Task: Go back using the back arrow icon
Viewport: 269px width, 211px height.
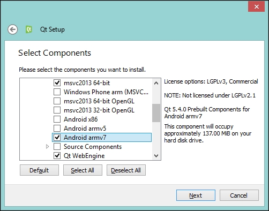Action: coord(12,29)
